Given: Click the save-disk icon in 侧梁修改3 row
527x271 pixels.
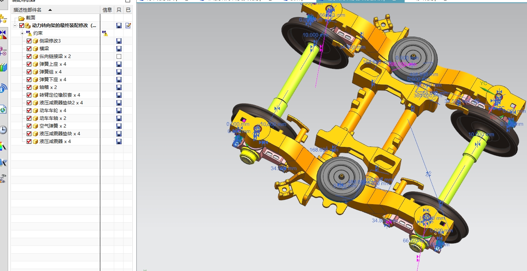Looking at the screenshot, I should [x=119, y=41].
